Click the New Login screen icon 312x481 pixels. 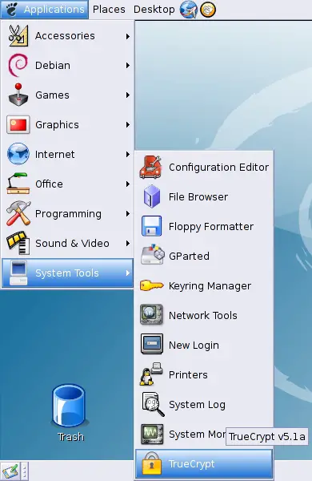tap(152, 344)
